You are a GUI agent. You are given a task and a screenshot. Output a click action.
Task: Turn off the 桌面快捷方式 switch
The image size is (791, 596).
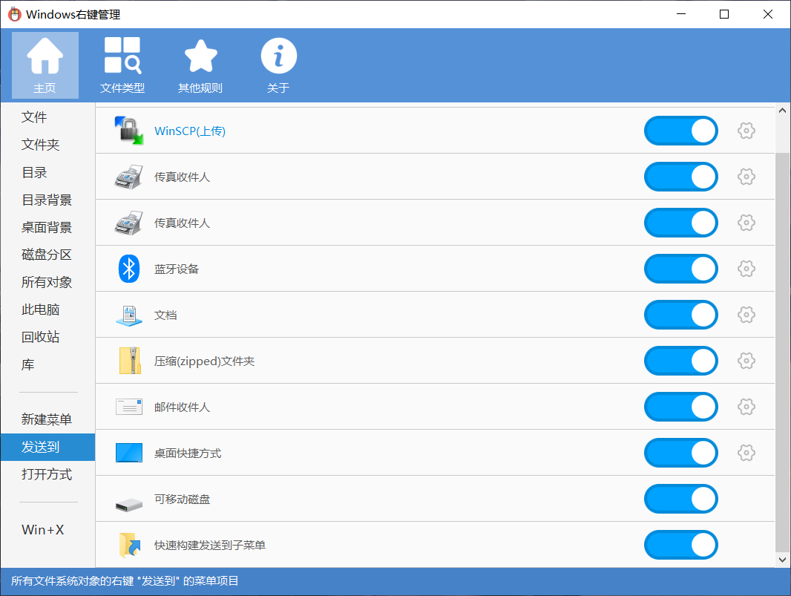click(681, 453)
